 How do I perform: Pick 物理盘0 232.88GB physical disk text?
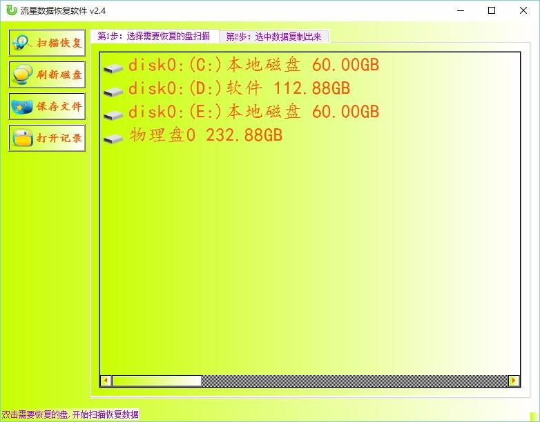pos(206,136)
